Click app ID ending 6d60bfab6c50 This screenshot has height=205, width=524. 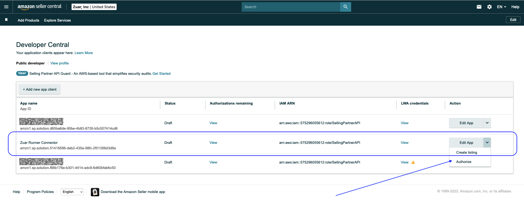68,168
